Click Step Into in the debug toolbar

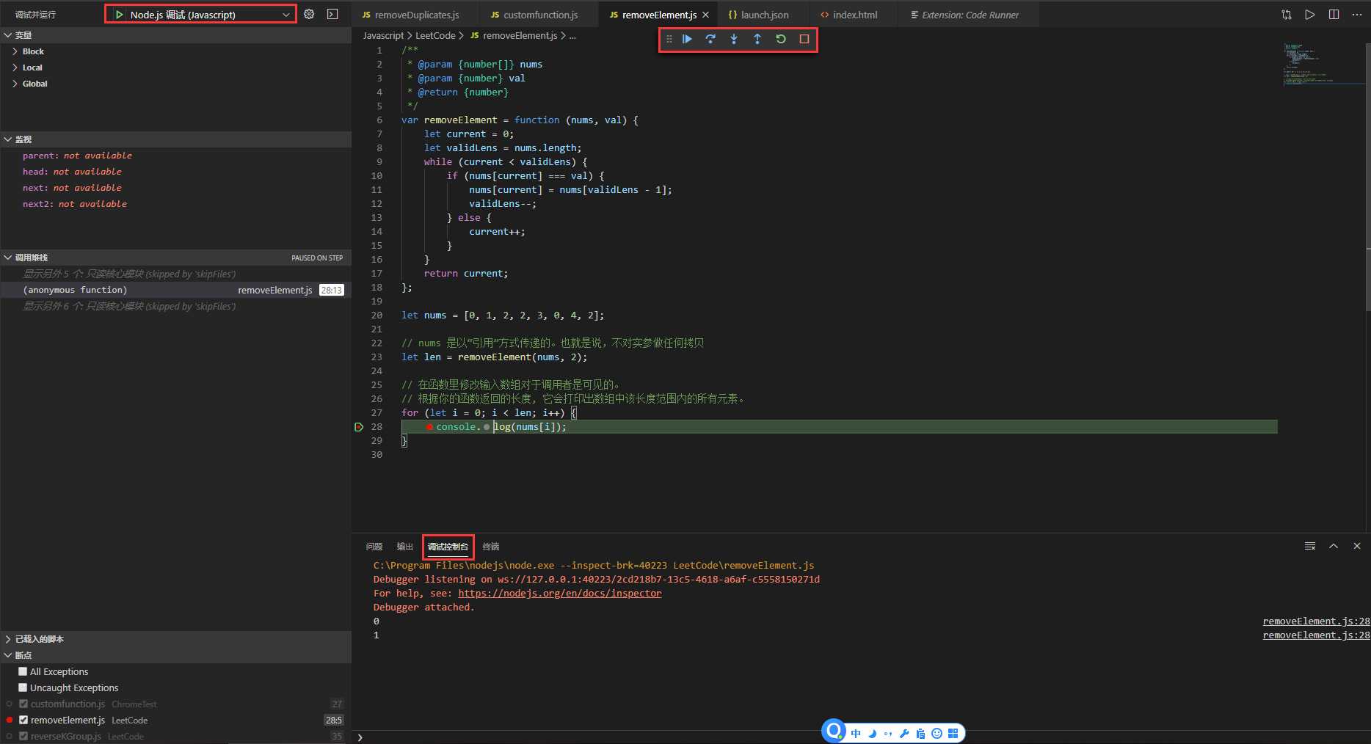[734, 39]
